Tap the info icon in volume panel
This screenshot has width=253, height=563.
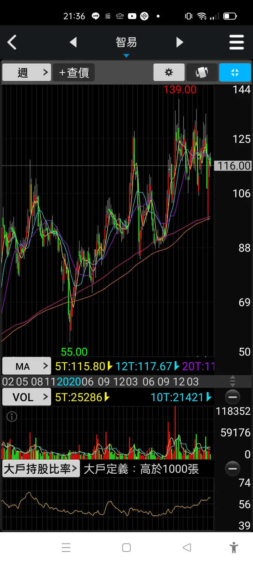coord(12,416)
